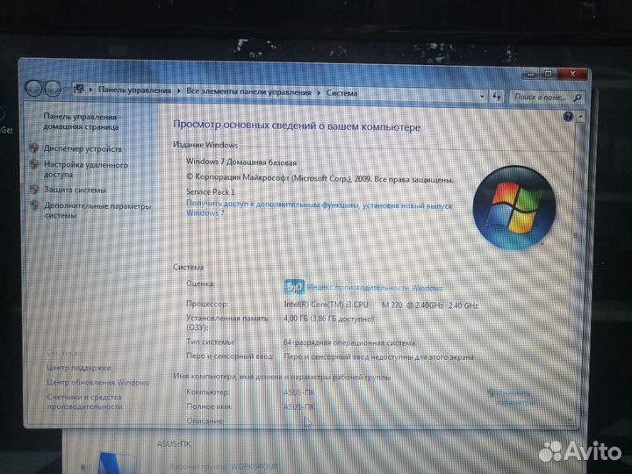Screen dimensions: 632x474
Task: Click the computer icon in address bar
Action: click(79, 89)
